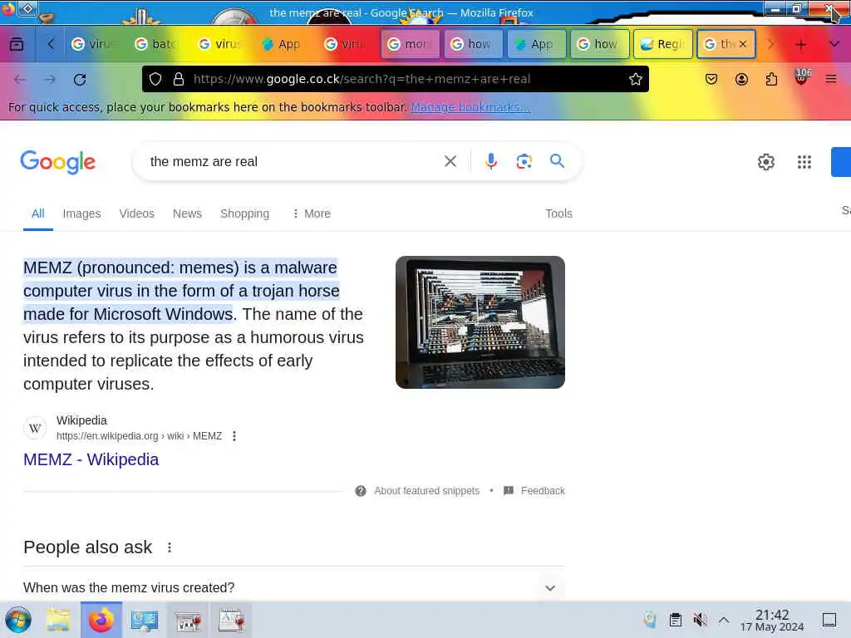
Task: Submit search with magnifier icon
Action: tap(557, 161)
